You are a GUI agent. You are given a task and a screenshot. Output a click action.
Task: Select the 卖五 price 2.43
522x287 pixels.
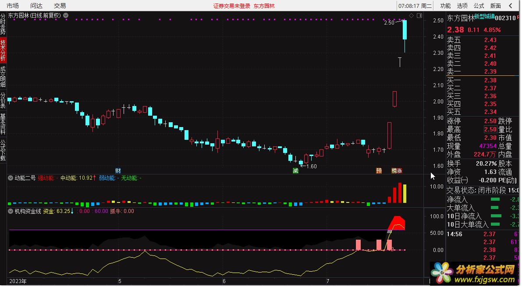[x=490, y=40]
